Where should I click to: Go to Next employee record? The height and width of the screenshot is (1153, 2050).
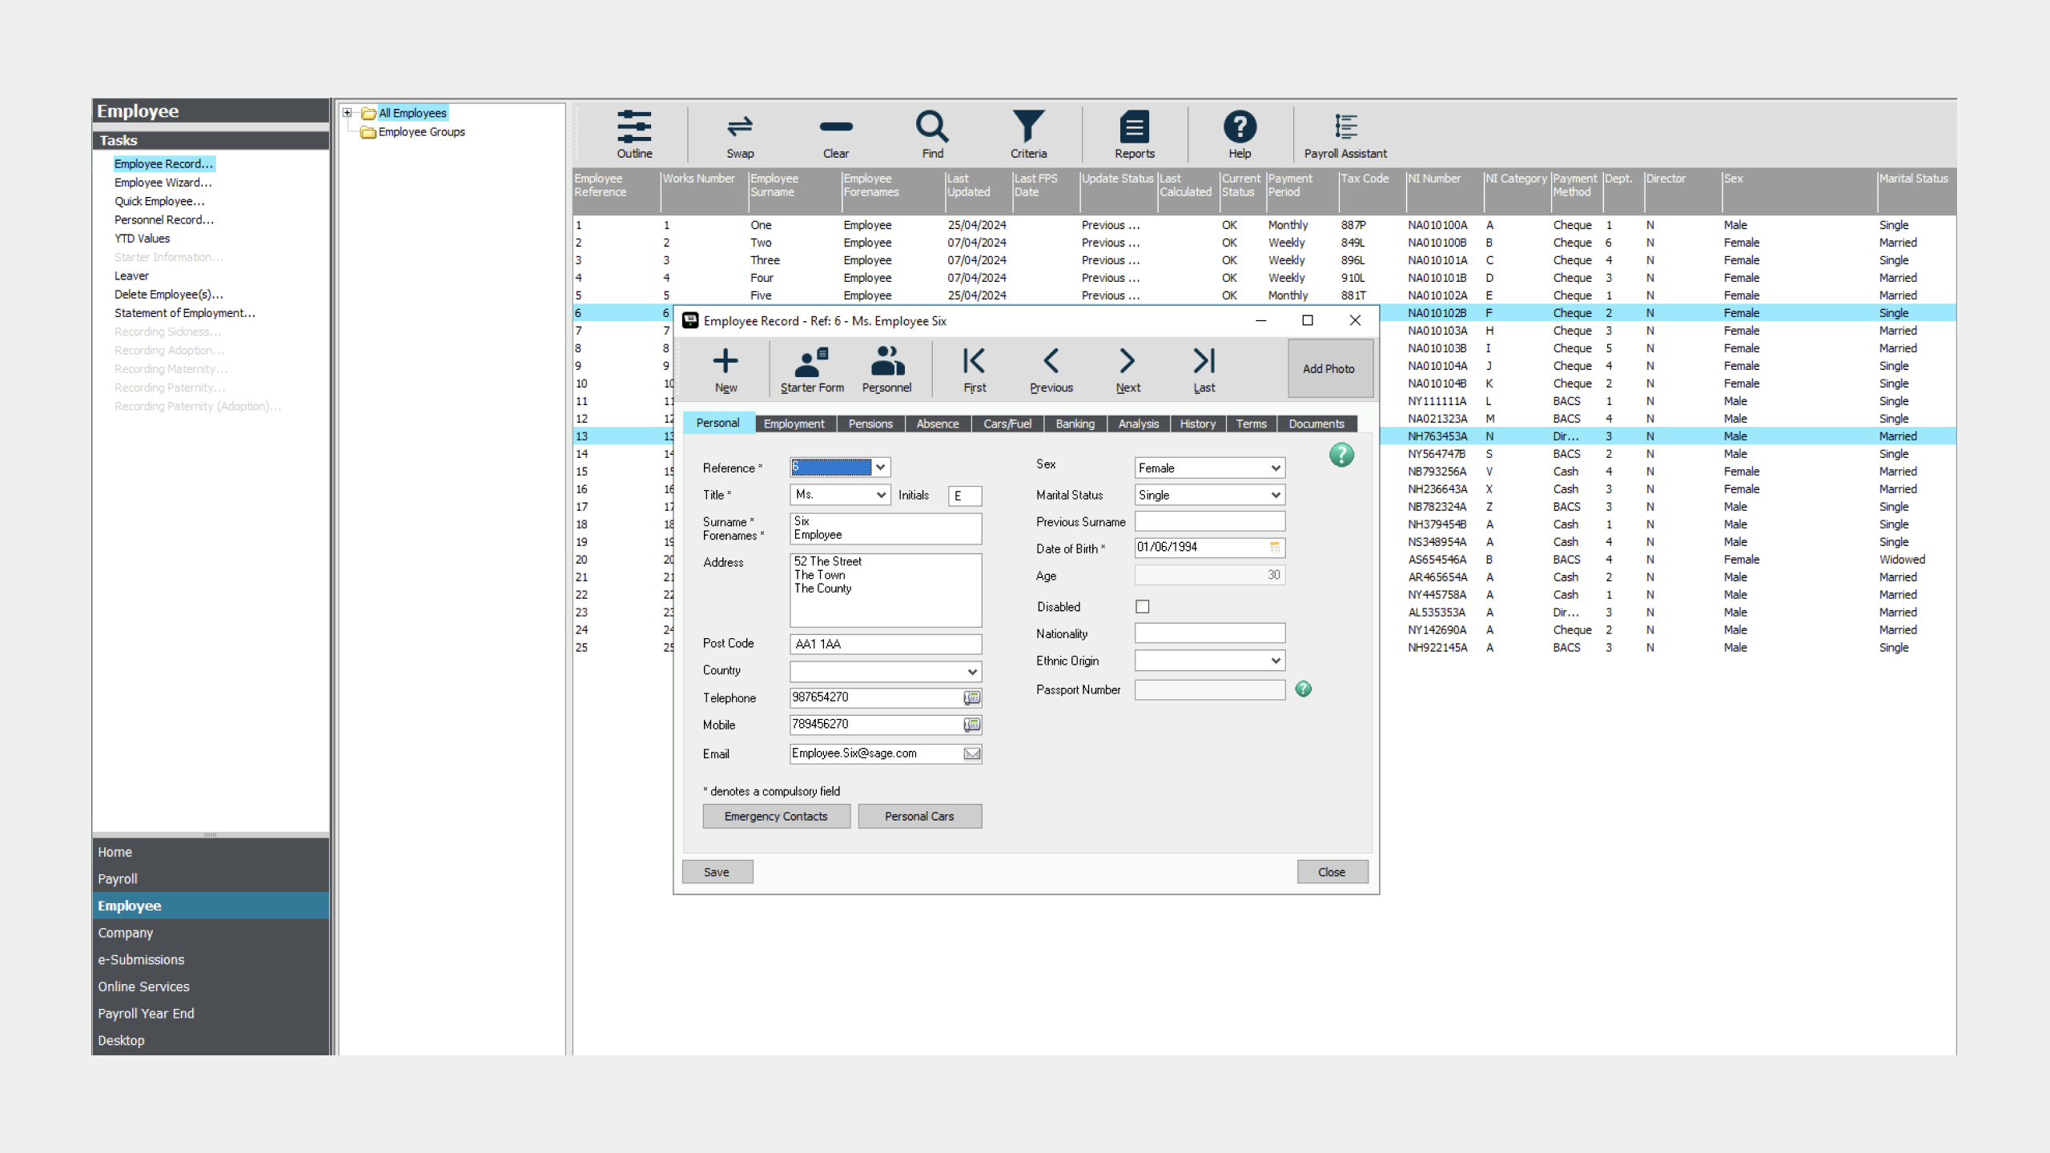(x=1127, y=362)
